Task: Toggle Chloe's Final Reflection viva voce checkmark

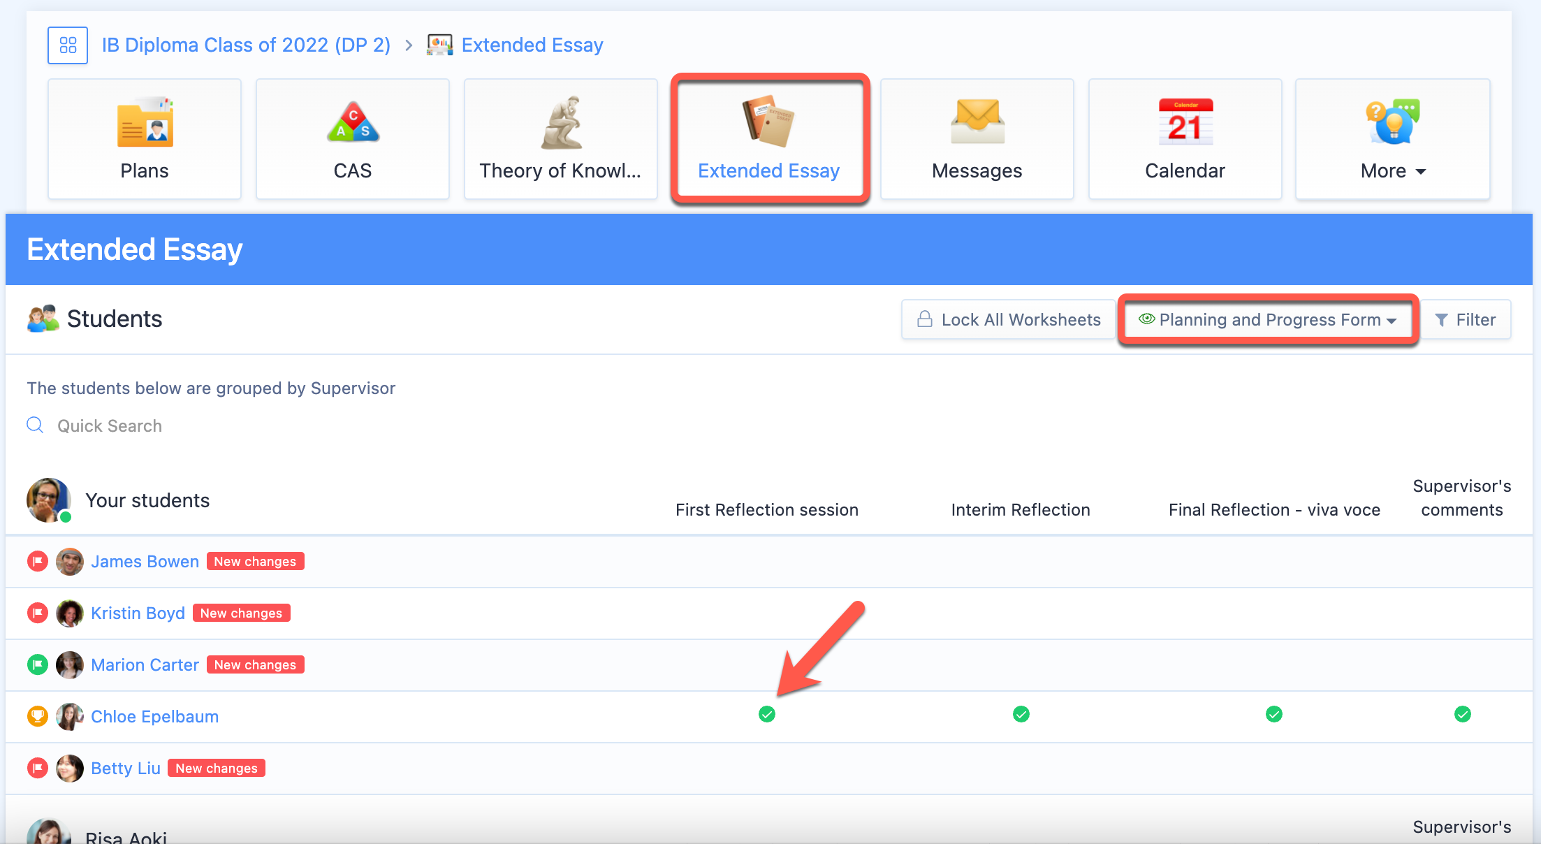Action: [1274, 714]
